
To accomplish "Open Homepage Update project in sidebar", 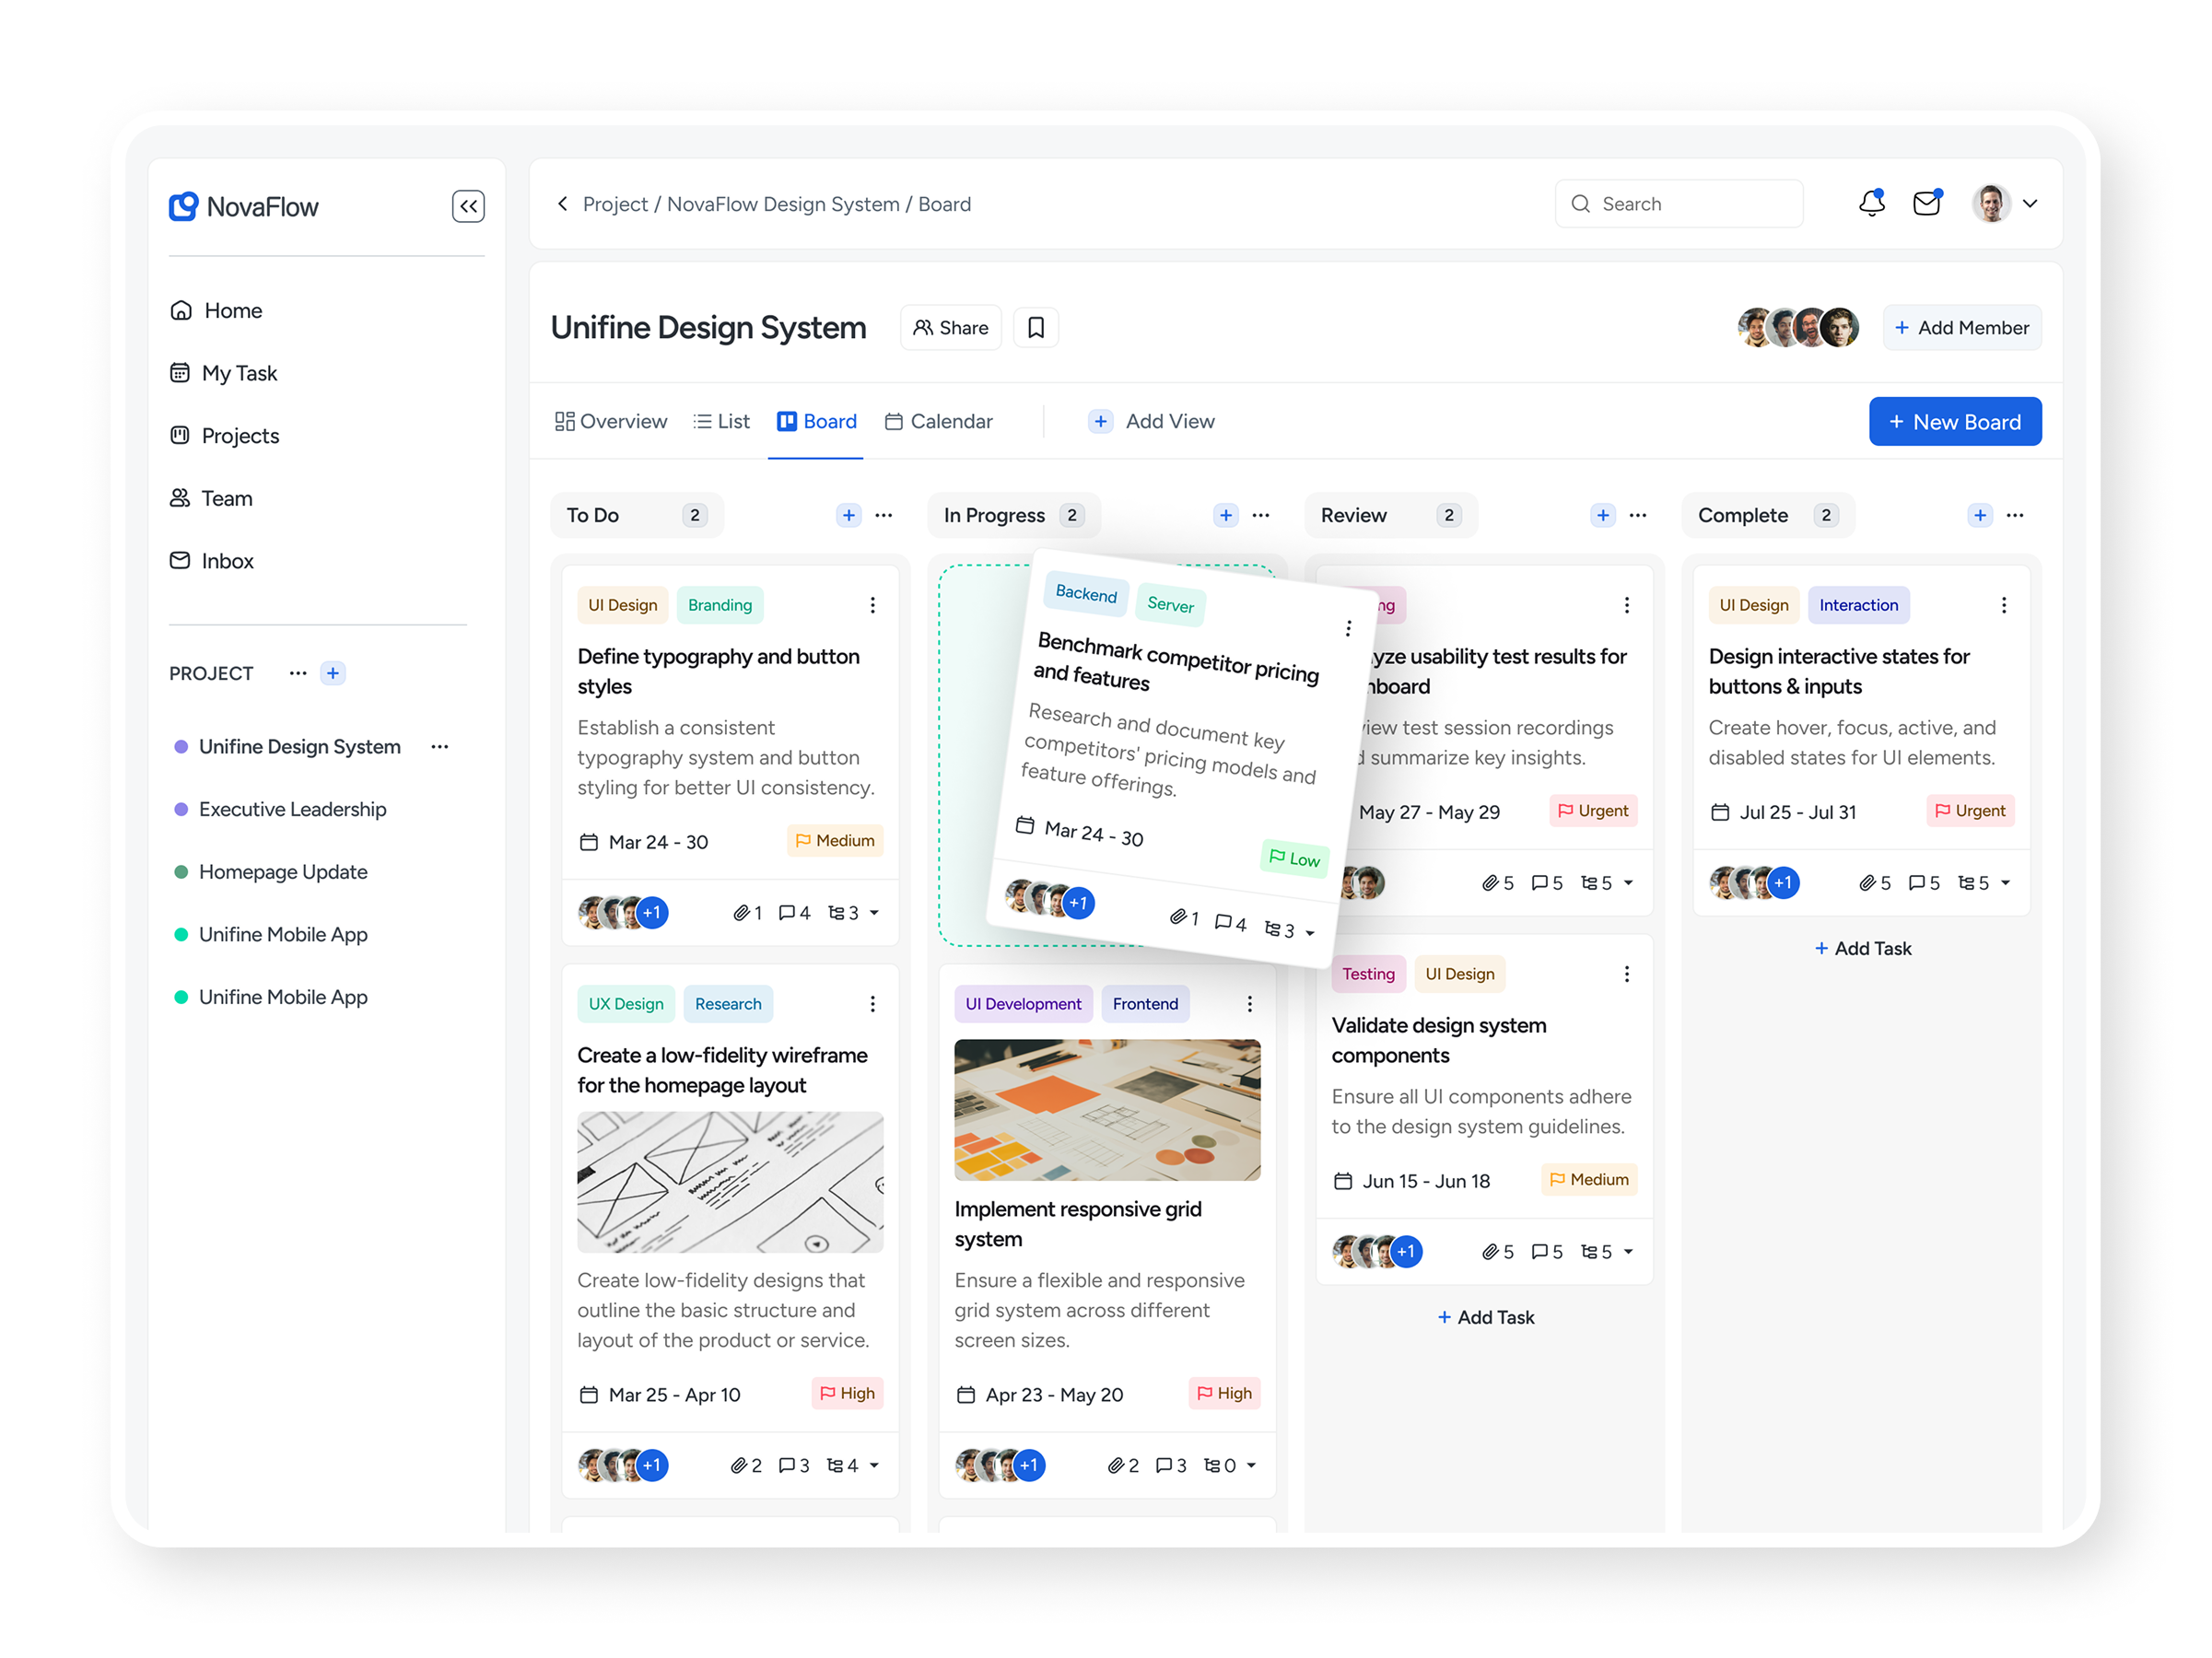I will [x=283, y=872].
